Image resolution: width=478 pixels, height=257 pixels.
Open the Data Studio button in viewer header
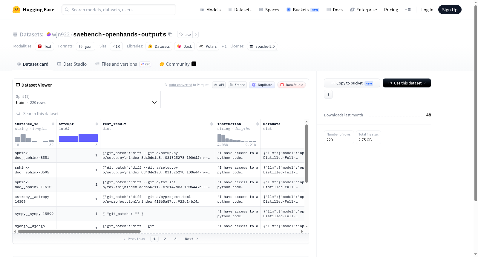292,85
